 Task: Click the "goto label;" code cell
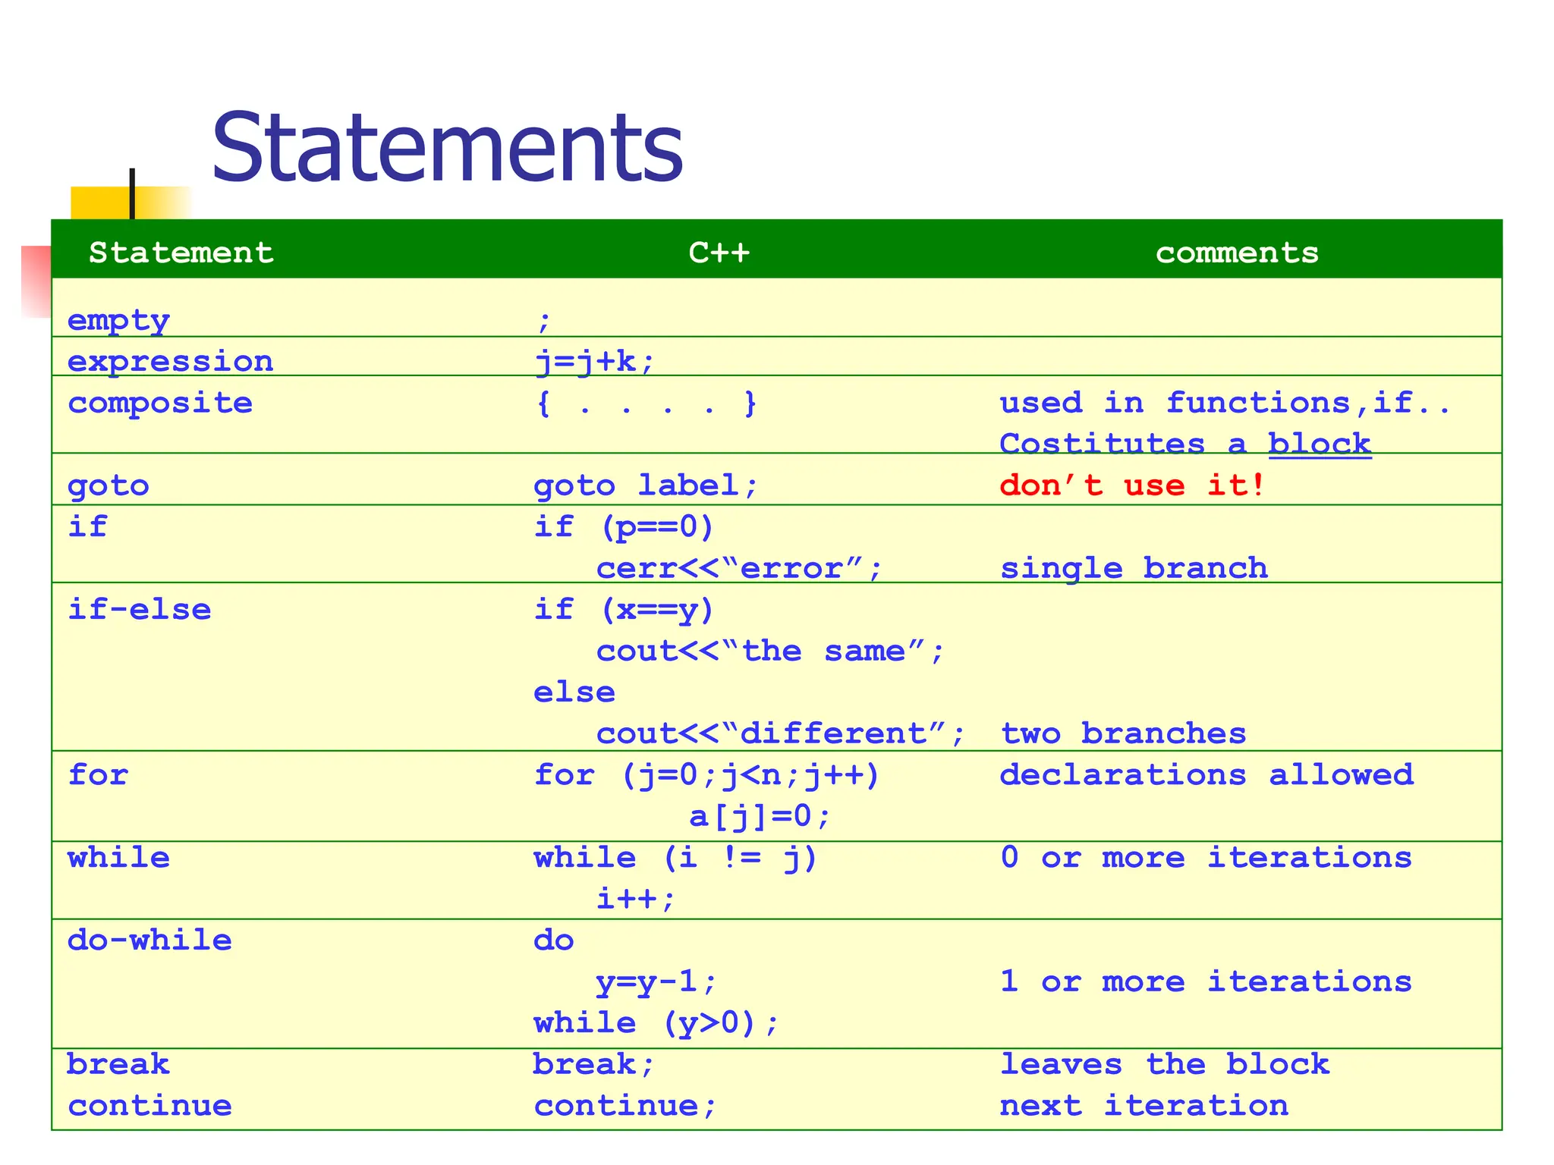click(646, 485)
